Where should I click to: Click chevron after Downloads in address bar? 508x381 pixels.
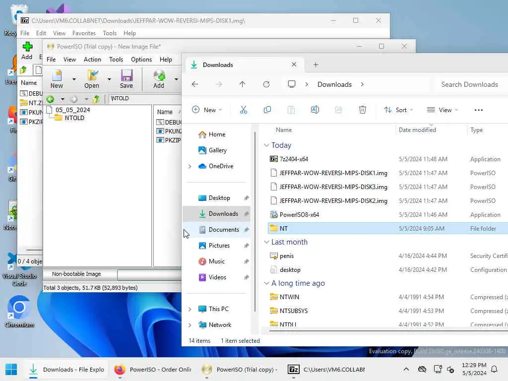362,84
